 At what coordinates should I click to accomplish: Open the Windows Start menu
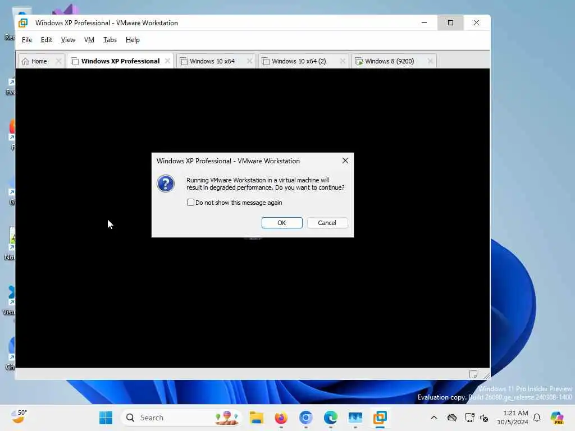(106, 418)
